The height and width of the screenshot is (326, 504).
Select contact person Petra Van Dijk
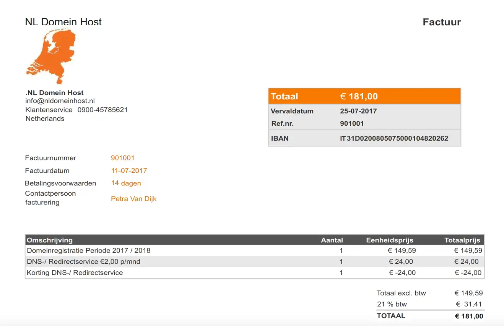134,198
